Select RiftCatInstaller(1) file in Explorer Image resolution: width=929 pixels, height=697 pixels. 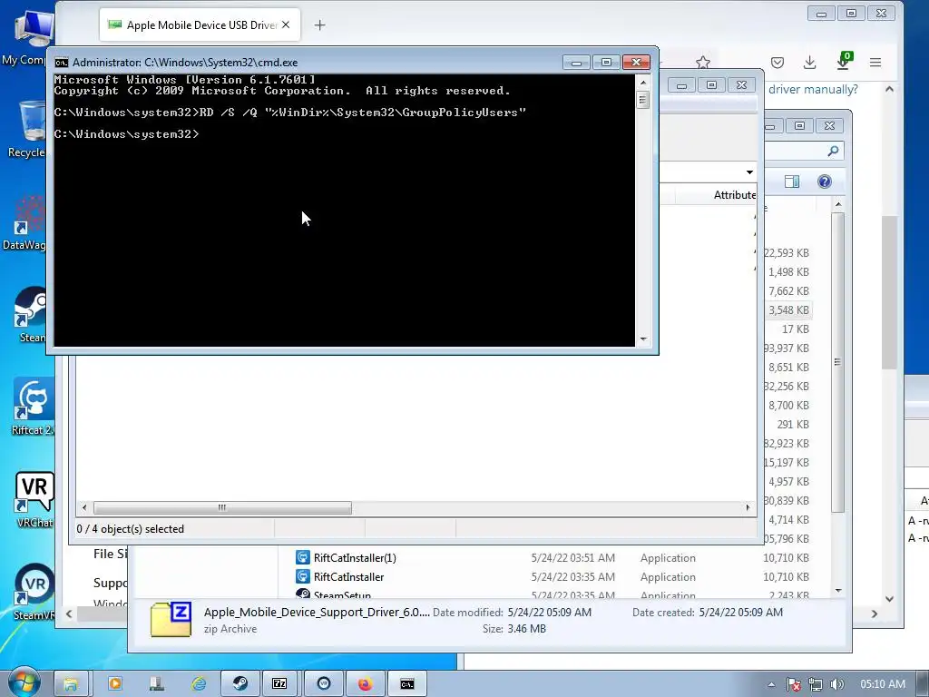coord(355,558)
